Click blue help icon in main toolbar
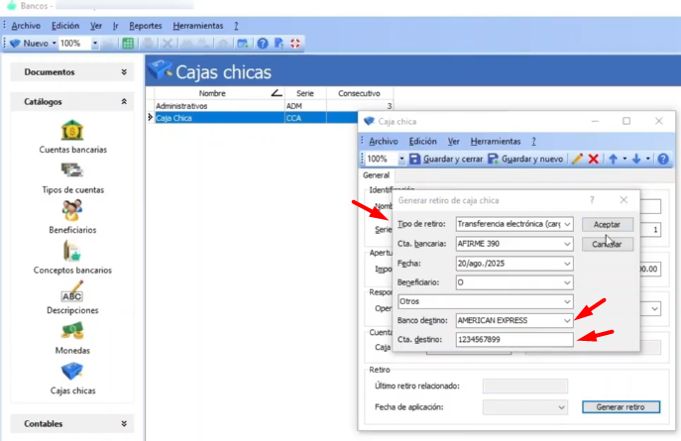 [263, 44]
